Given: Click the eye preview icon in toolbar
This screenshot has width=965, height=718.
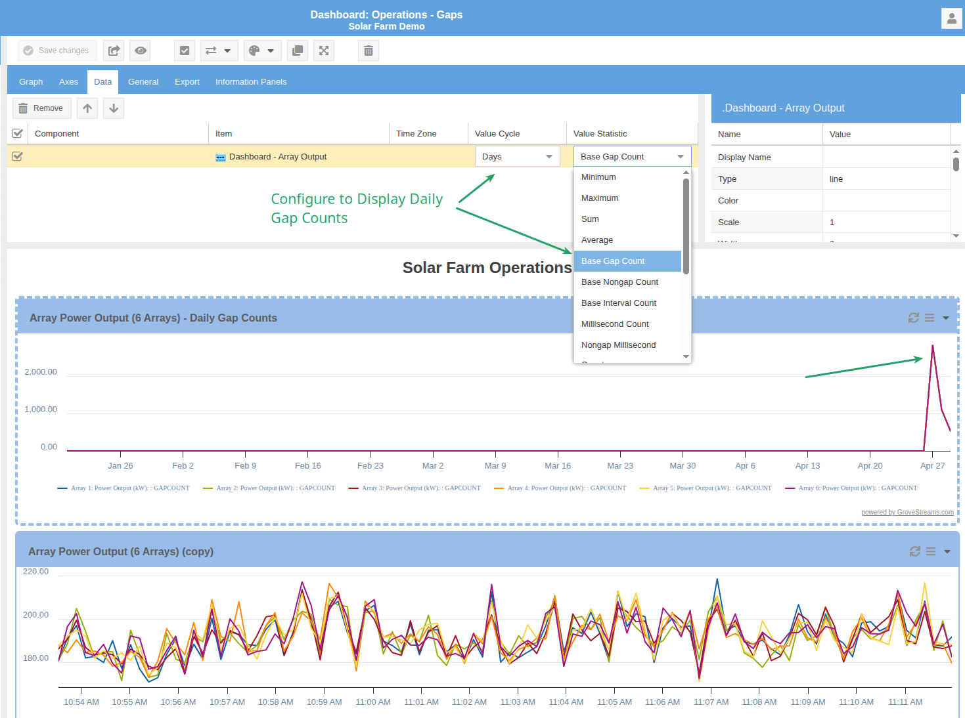Looking at the screenshot, I should (x=141, y=51).
